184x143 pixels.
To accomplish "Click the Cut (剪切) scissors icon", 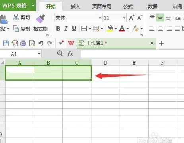I will (16, 17).
